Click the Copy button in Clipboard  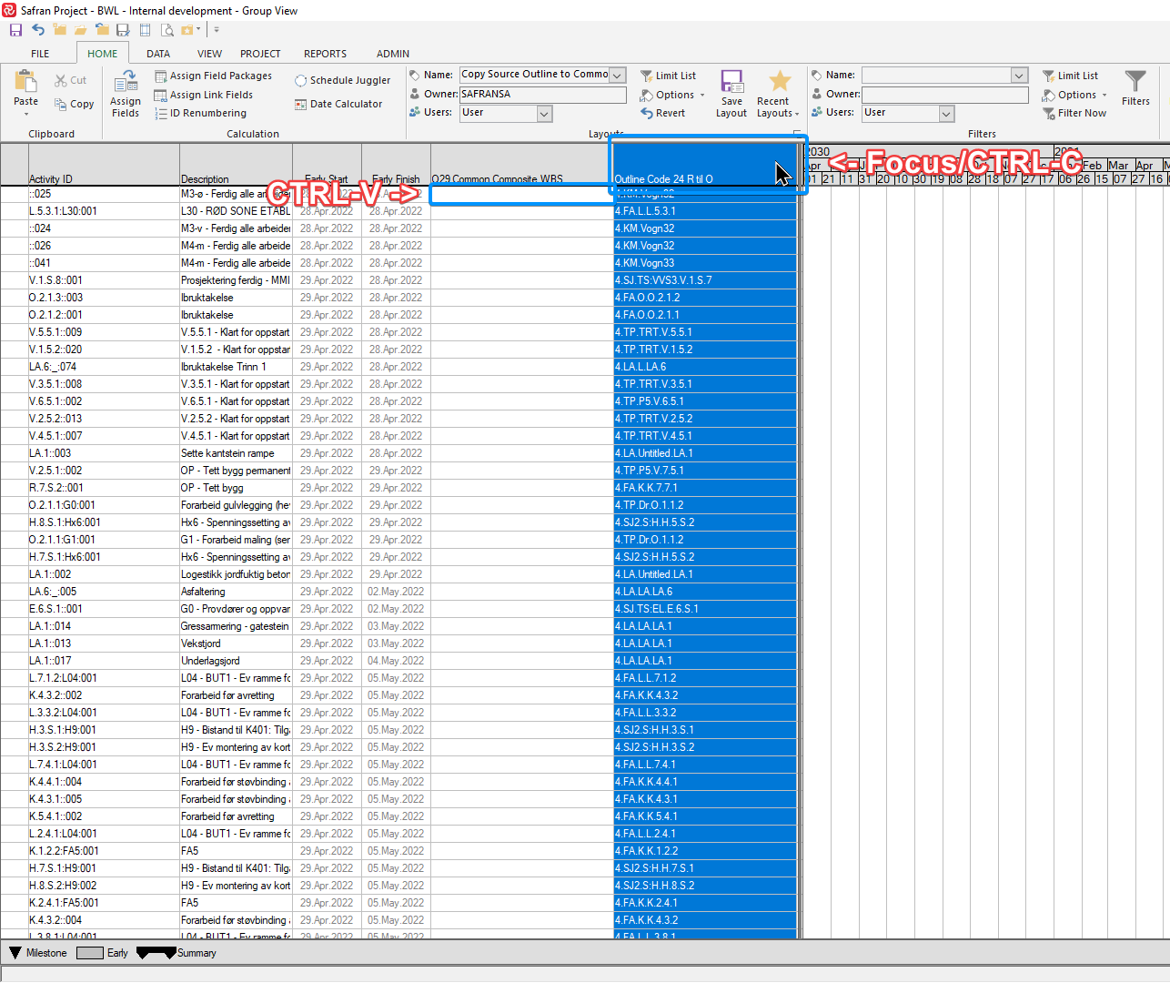[x=75, y=104]
